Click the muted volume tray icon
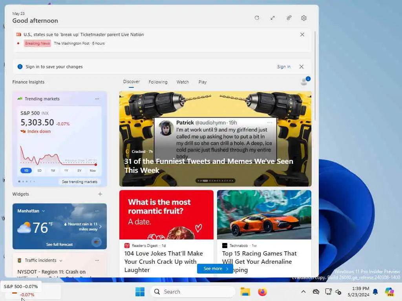 tap(338, 292)
